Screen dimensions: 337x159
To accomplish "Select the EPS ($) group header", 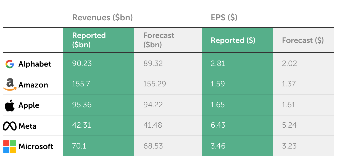I will click(224, 18).
